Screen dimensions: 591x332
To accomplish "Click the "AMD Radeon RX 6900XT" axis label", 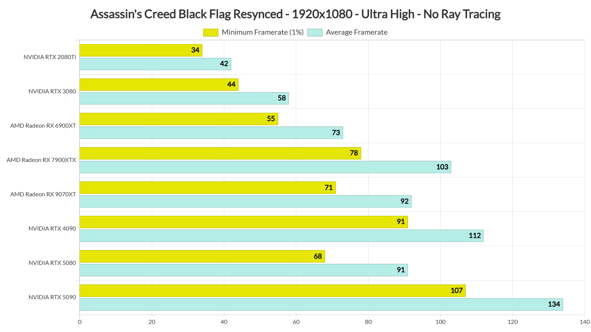I will [x=43, y=125].
